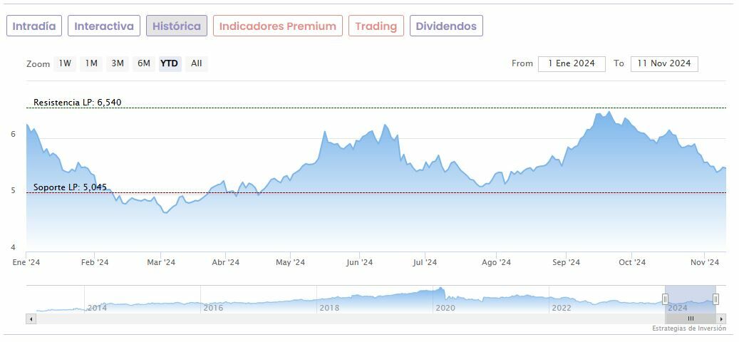Switch to the Interactiva tab

point(104,26)
